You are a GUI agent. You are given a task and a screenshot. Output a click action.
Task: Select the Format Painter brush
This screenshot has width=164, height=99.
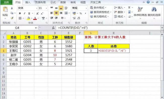click(x=12, y=18)
